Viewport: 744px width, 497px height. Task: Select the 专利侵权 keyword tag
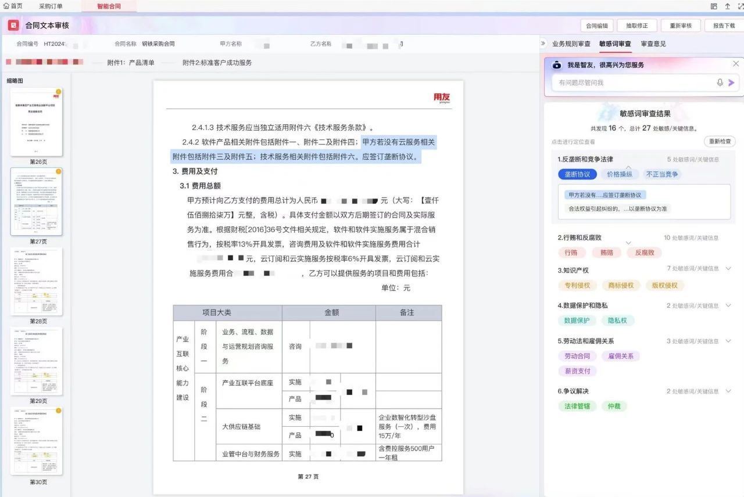coord(577,286)
